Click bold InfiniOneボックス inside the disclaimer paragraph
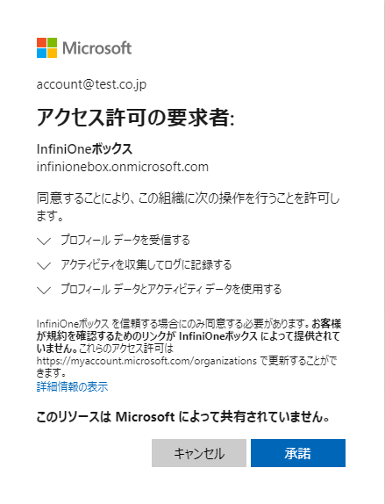This screenshot has width=385, height=504. [218, 336]
